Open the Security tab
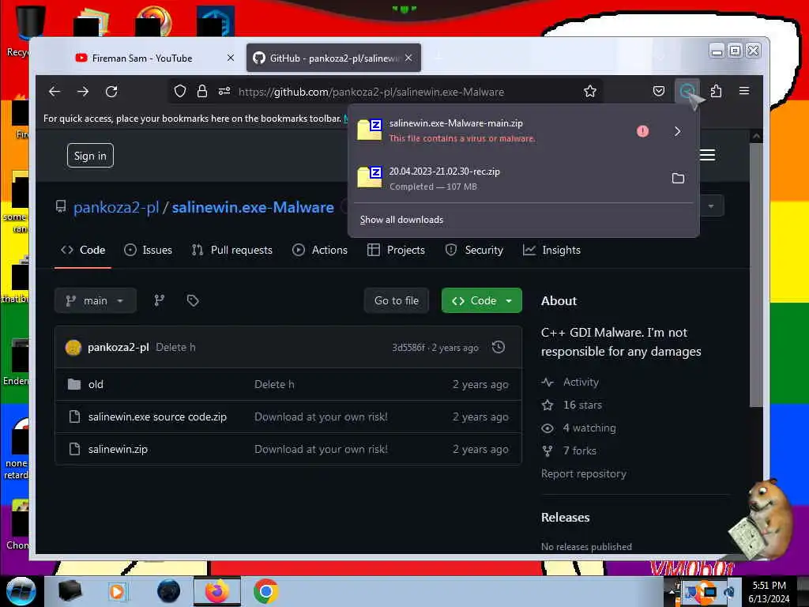This screenshot has height=607, width=809. coord(474,251)
